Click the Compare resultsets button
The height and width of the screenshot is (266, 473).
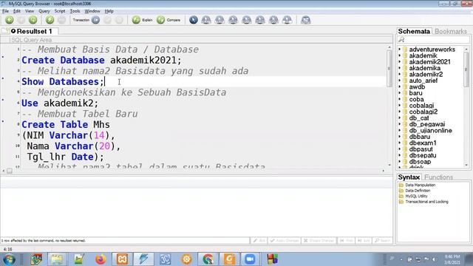[169, 20]
